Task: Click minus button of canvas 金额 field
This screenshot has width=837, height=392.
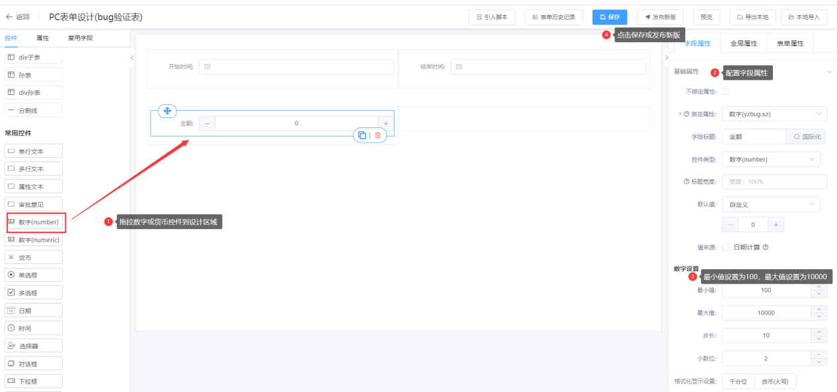Action: [x=207, y=123]
